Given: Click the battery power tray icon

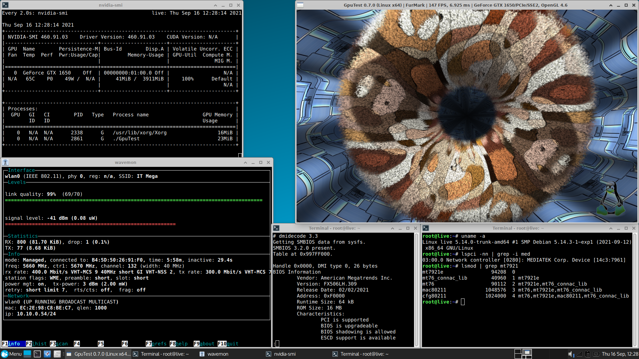Looking at the screenshot, I should coord(596,354).
